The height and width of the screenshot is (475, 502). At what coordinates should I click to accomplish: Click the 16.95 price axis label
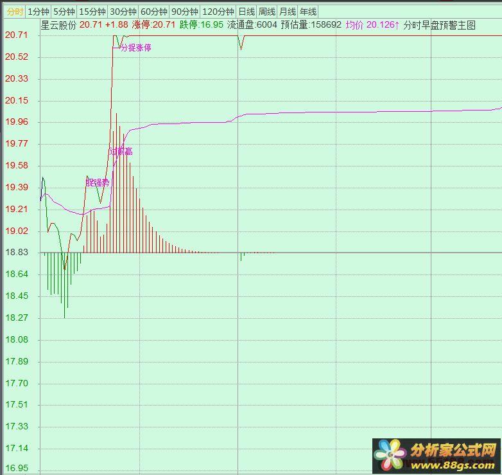[x=17, y=468]
